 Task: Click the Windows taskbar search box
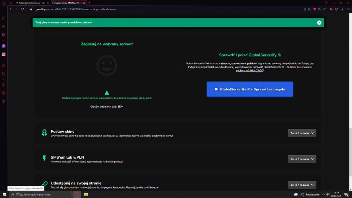pyautogui.click(x=40, y=194)
